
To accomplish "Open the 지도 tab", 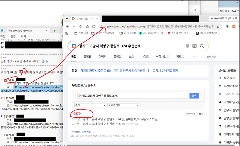I will (x=180, y=57).
